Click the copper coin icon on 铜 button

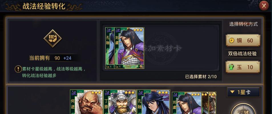coord(231,40)
